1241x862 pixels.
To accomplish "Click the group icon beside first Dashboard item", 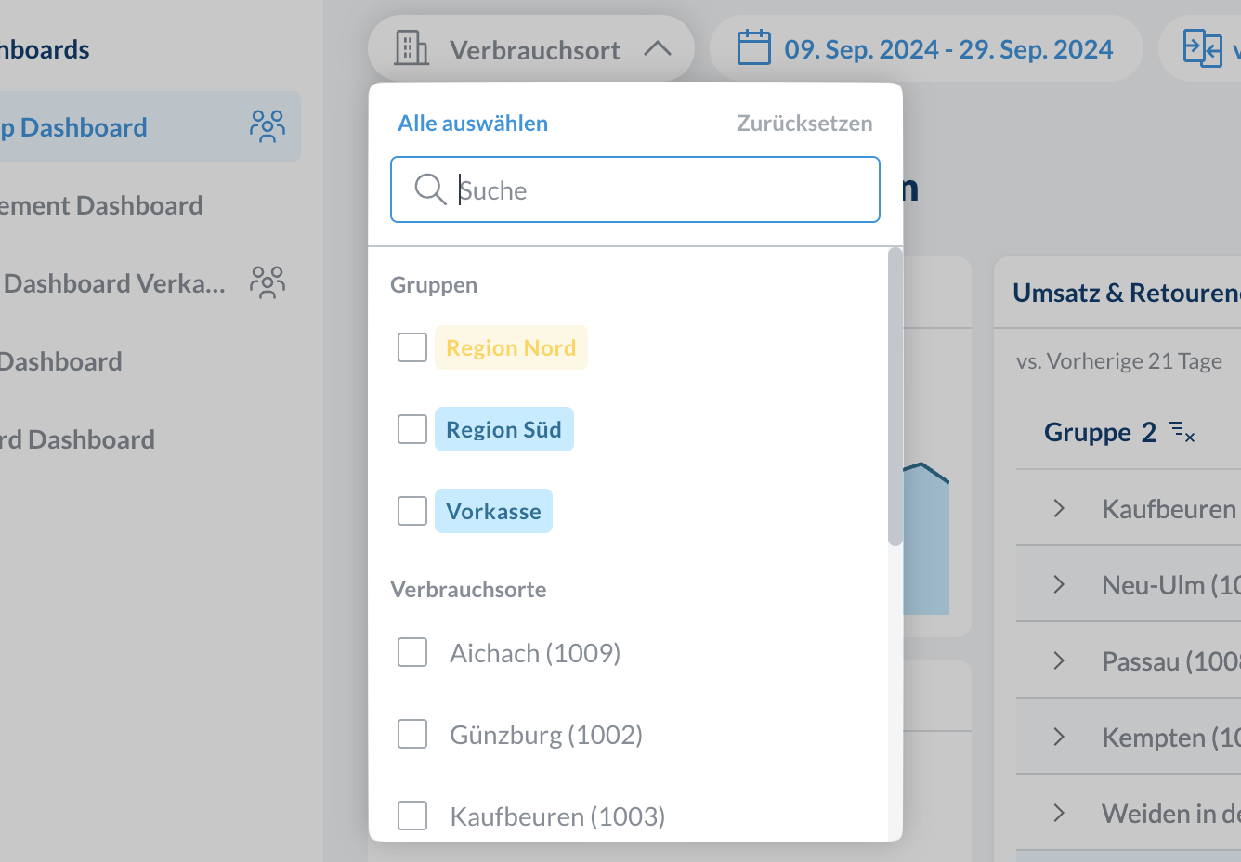I will click(x=268, y=126).
